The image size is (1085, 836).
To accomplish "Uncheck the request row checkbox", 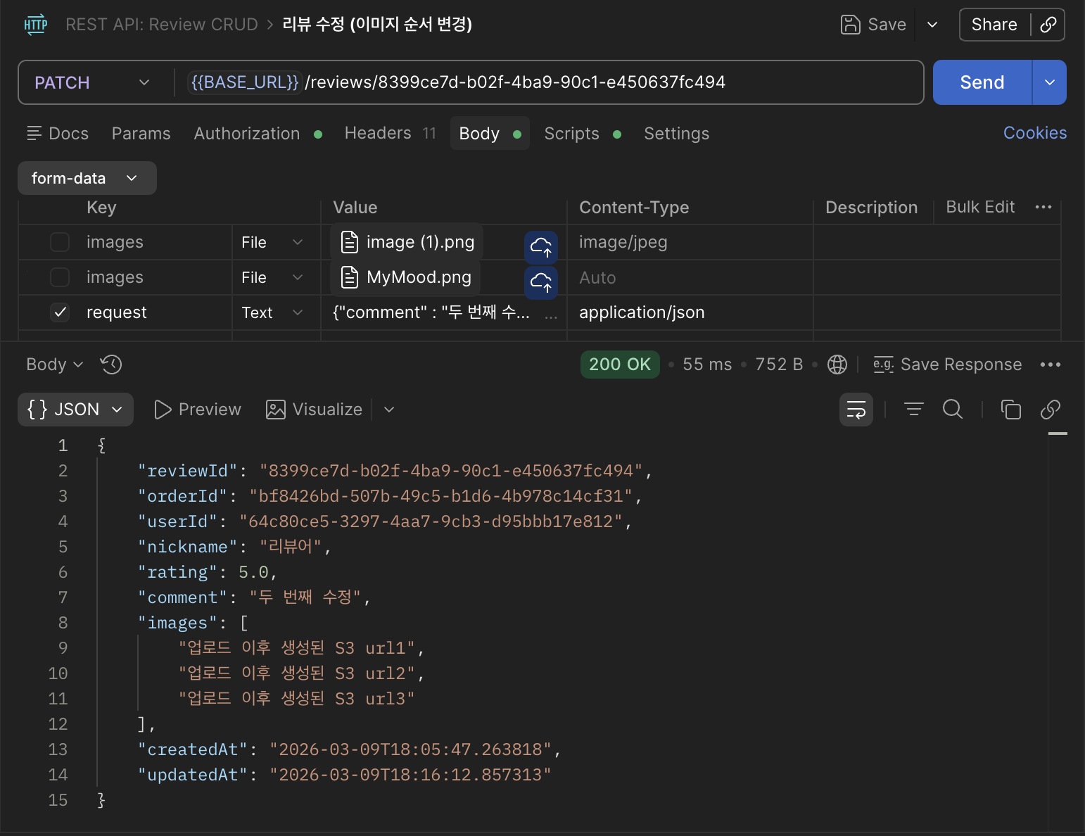I will click(60, 312).
